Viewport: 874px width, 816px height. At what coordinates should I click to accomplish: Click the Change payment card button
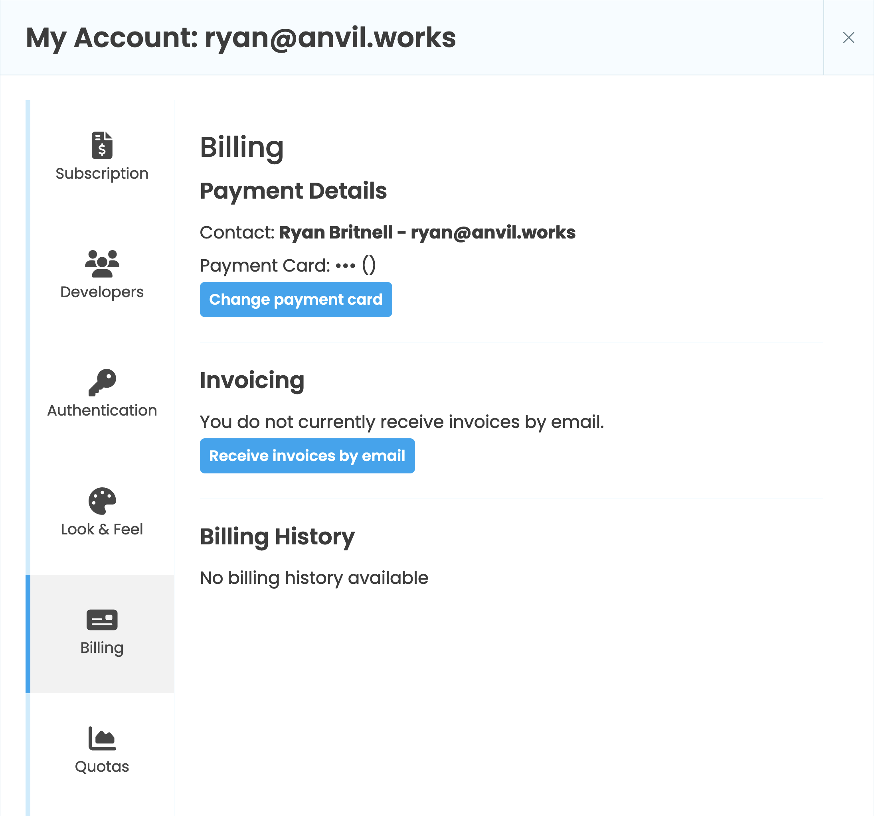click(x=295, y=299)
